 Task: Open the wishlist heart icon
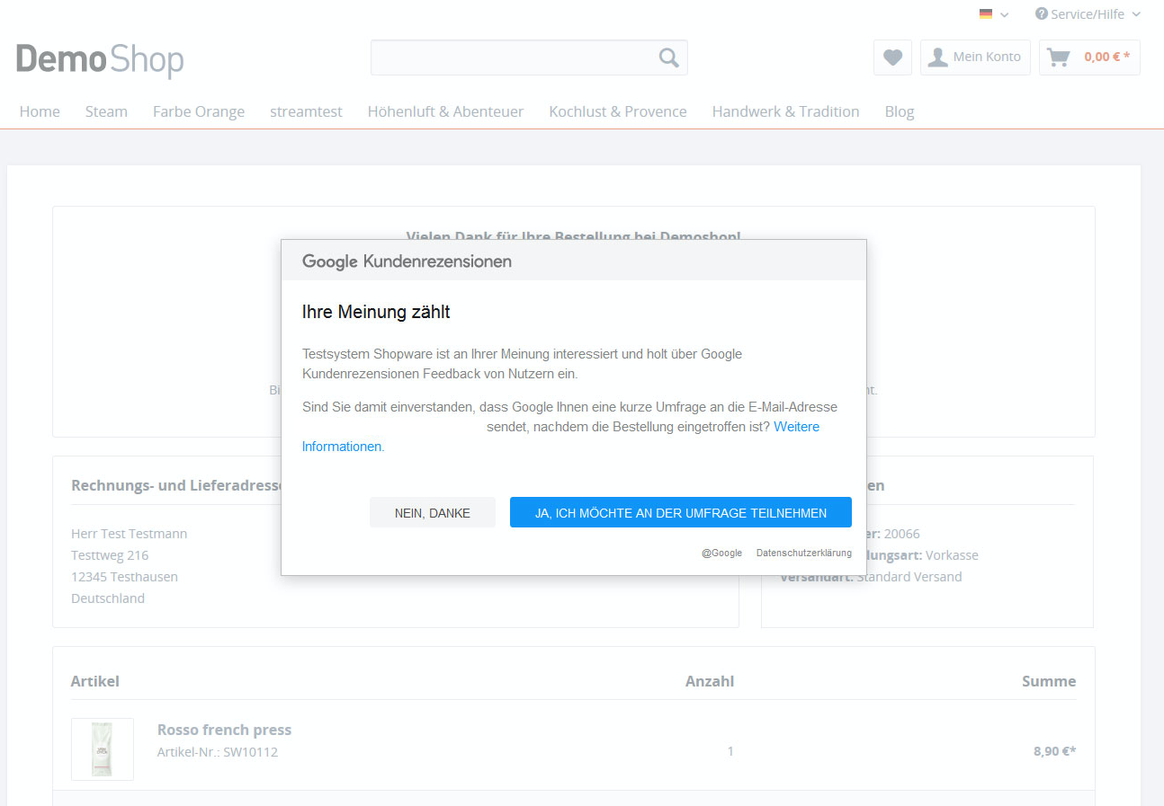[892, 58]
